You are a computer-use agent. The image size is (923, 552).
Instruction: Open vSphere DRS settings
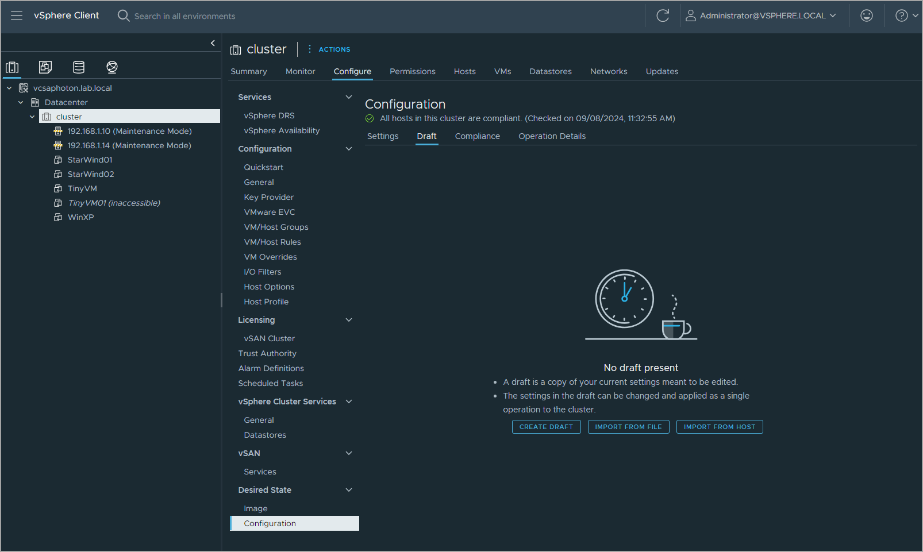[x=269, y=115]
